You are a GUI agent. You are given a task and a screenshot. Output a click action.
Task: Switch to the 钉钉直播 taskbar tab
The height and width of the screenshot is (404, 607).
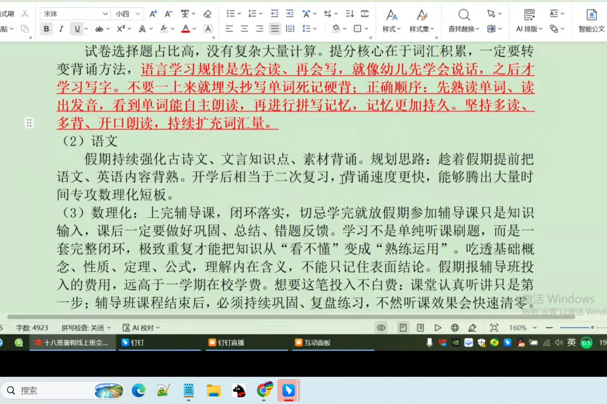pos(246,343)
